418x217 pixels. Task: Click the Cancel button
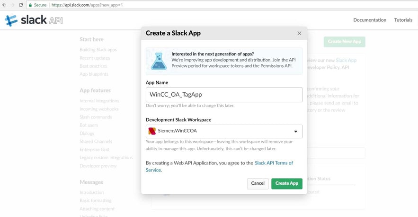click(258, 183)
